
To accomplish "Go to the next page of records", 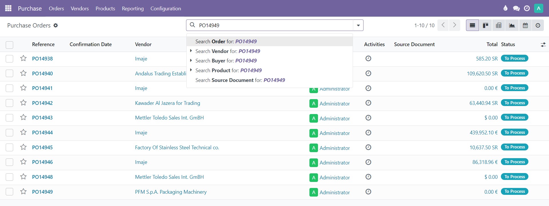I will click(x=455, y=25).
